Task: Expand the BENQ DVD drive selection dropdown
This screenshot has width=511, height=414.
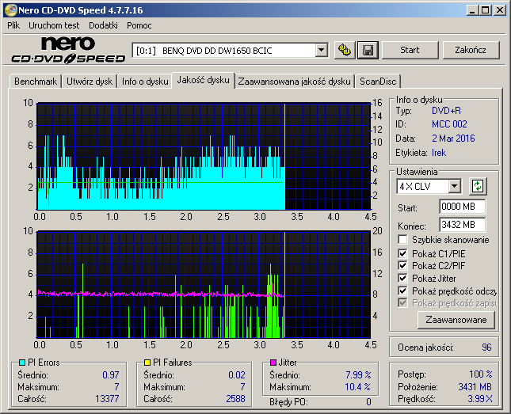Action: 322,50
